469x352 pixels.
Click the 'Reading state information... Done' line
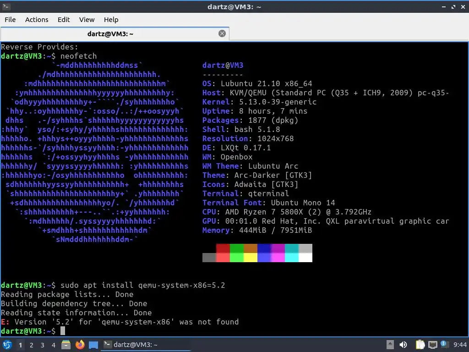[76, 313]
